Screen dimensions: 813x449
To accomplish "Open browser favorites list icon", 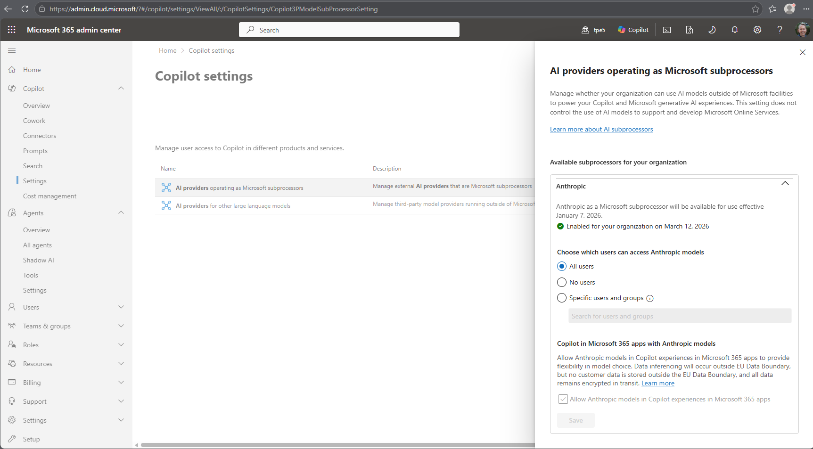I will coord(772,9).
